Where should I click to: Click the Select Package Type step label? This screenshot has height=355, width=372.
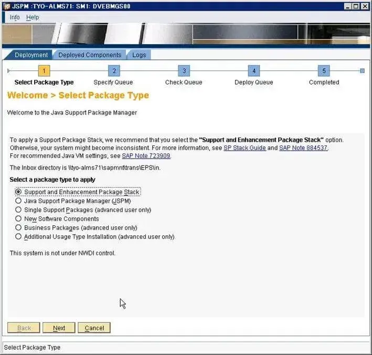pos(44,82)
